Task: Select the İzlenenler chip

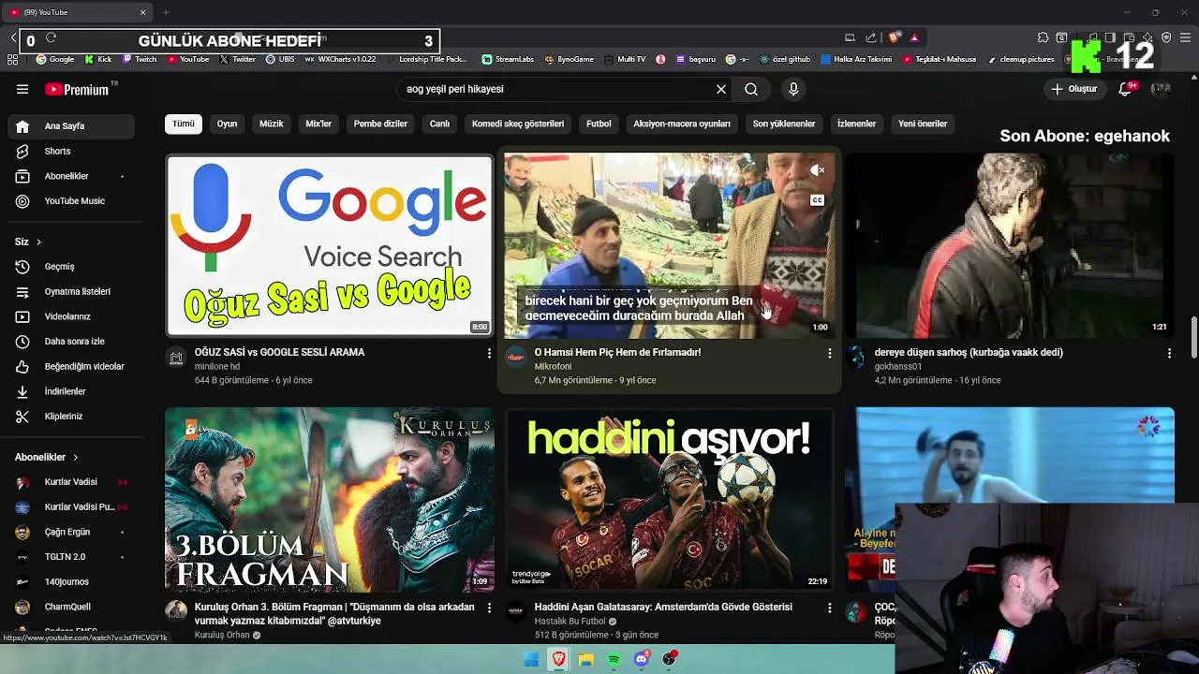Action: pyautogui.click(x=856, y=124)
